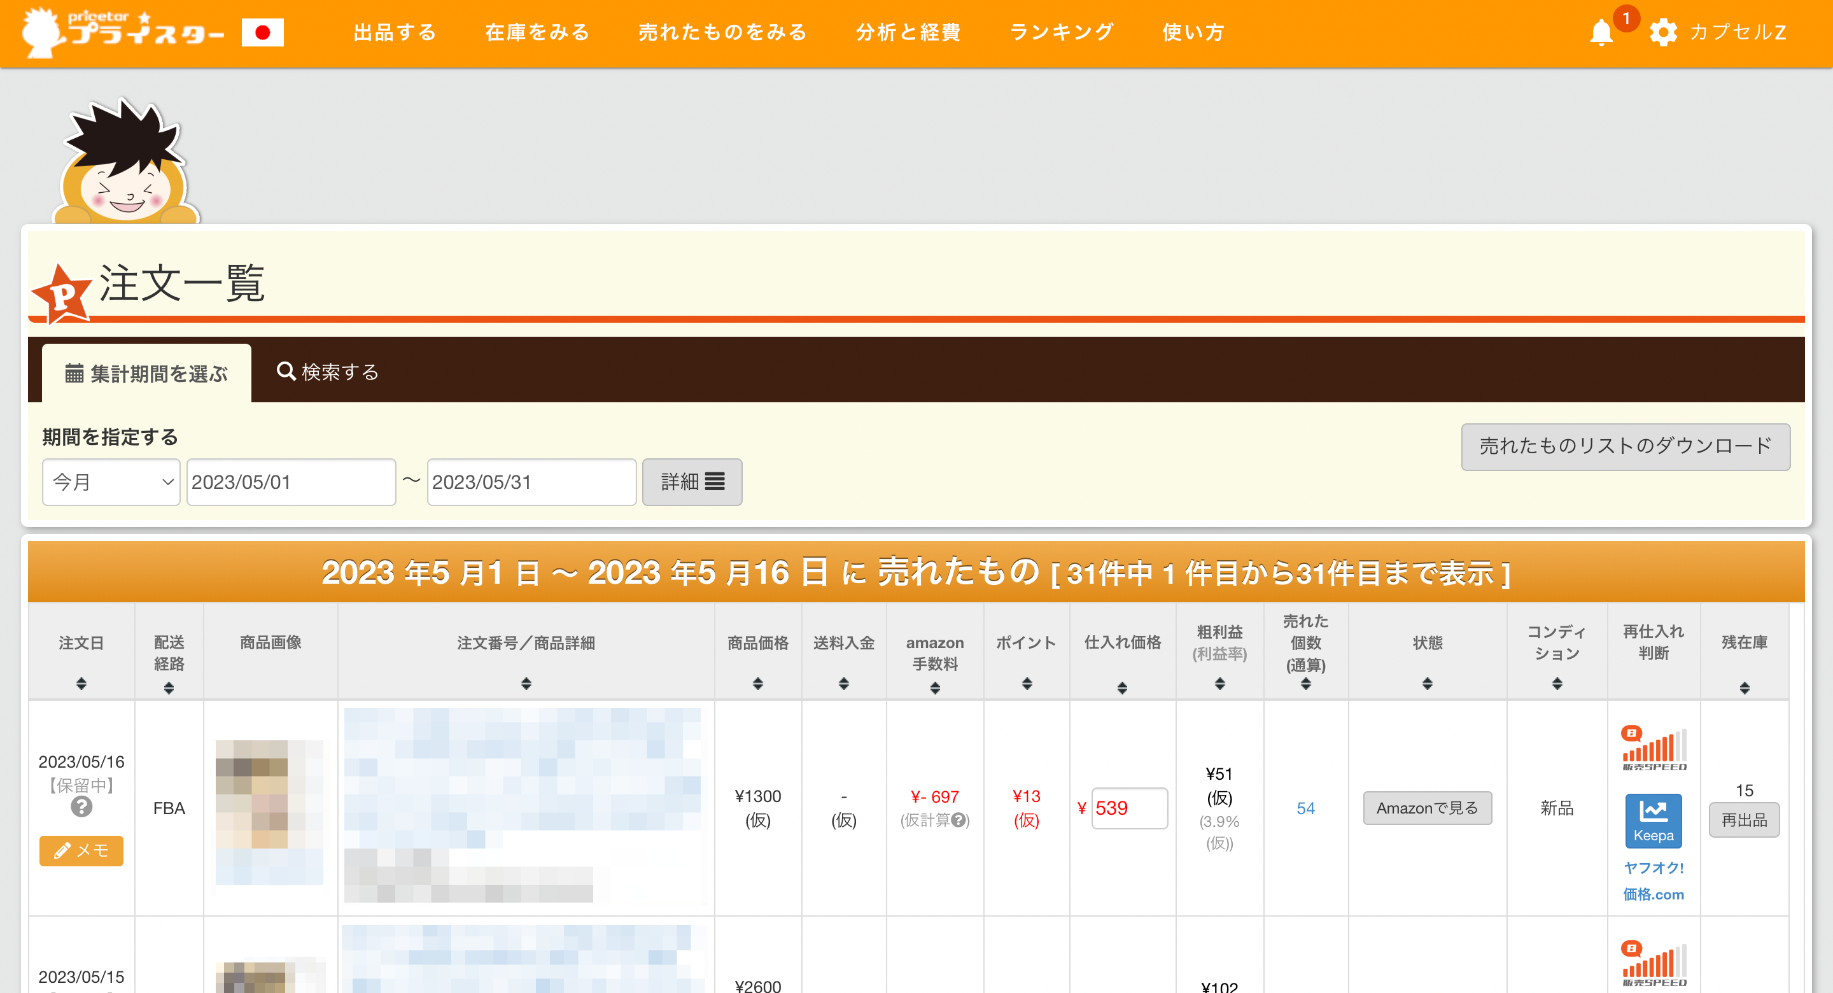This screenshot has height=993, width=1833.
Task: Click ¥- 697 amazon fee value
Action: coord(935,796)
